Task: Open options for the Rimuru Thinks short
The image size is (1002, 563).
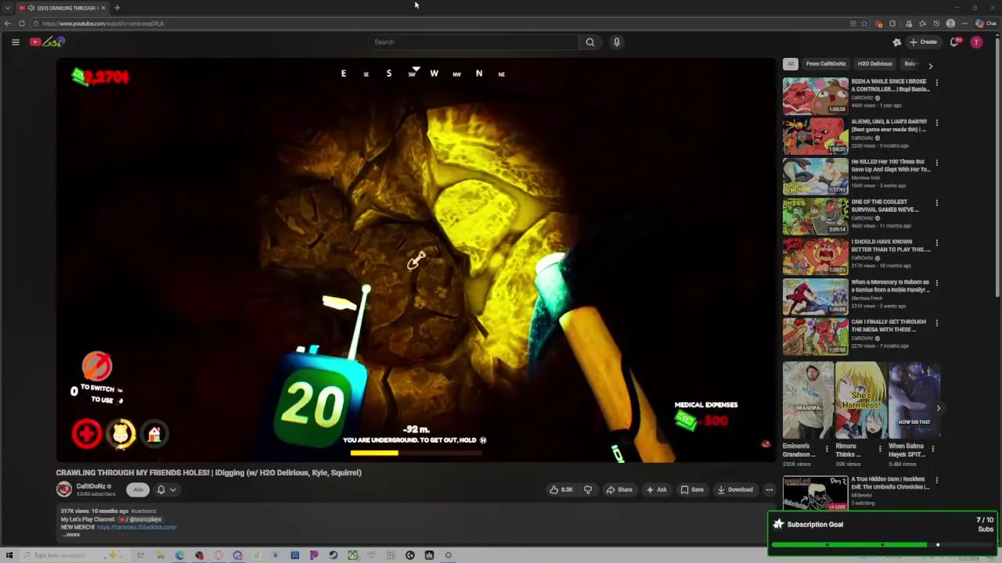Action: point(879,449)
